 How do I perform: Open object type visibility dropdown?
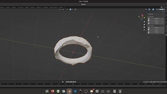[x=147, y=9]
